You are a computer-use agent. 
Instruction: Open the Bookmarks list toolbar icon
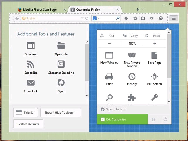click(143, 18)
